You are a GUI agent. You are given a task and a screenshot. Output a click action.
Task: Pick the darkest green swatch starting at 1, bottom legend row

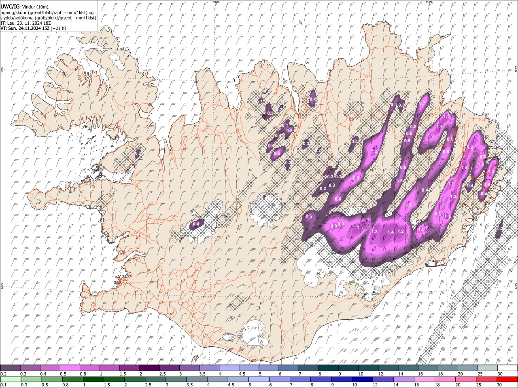point(93,379)
